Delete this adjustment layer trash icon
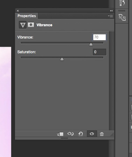This screenshot has width=132, height=157. coord(102,134)
